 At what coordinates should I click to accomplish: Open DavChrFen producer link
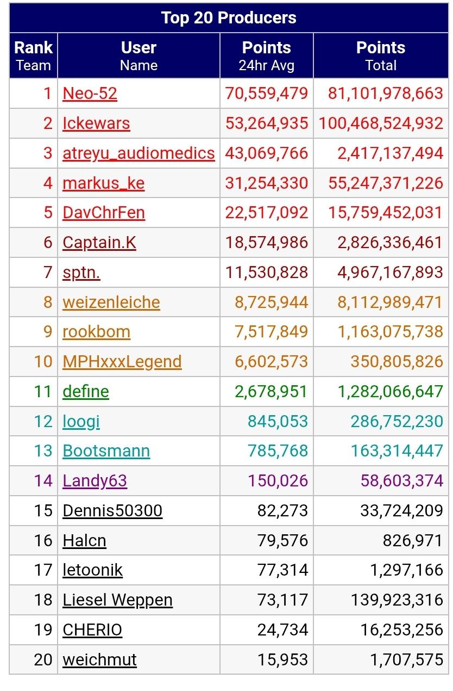tap(104, 213)
